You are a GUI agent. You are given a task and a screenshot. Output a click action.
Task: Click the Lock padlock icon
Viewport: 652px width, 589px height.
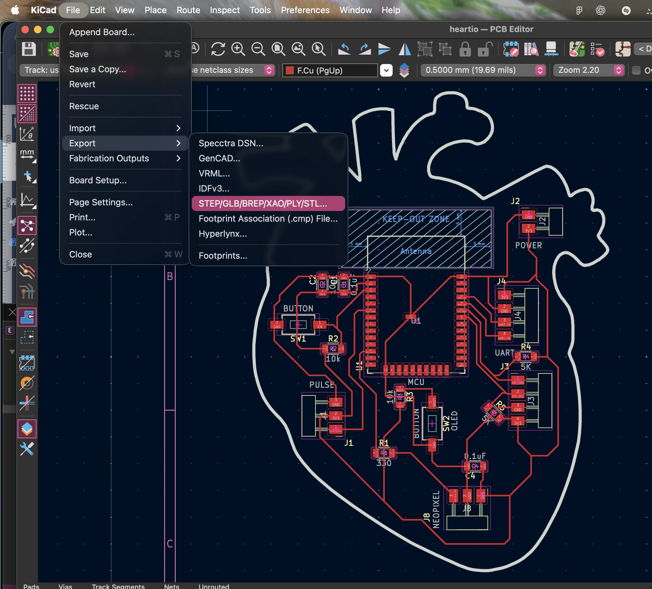pyautogui.click(x=465, y=49)
